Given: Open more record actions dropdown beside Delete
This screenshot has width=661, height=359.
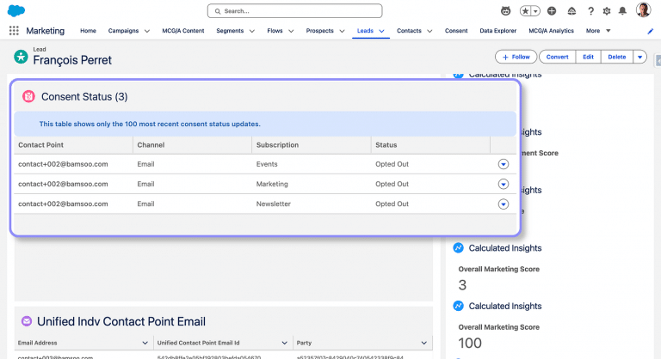Looking at the screenshot, I should 640,57.
